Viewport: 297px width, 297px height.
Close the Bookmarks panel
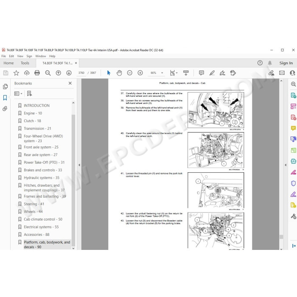[x=70, y=83]
